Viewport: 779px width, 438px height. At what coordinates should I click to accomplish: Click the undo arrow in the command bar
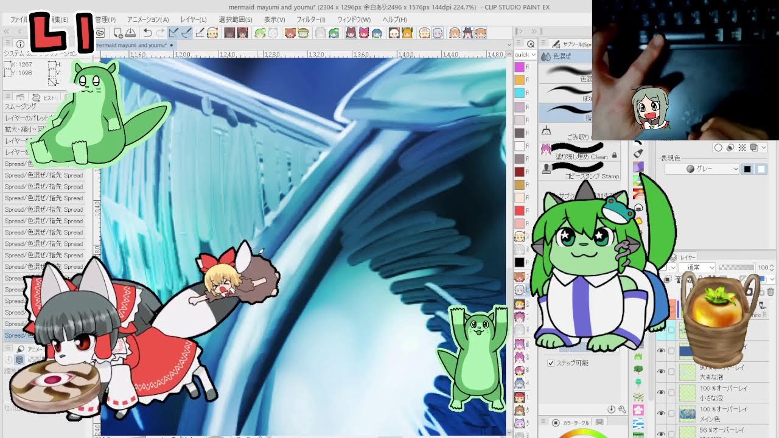click(x=147, y=33)
